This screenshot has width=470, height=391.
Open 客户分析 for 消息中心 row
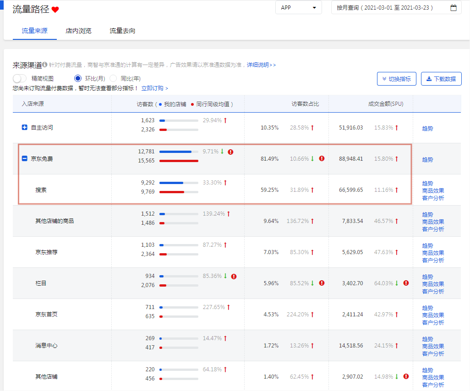pyautogui.click(x=433, y=354)
